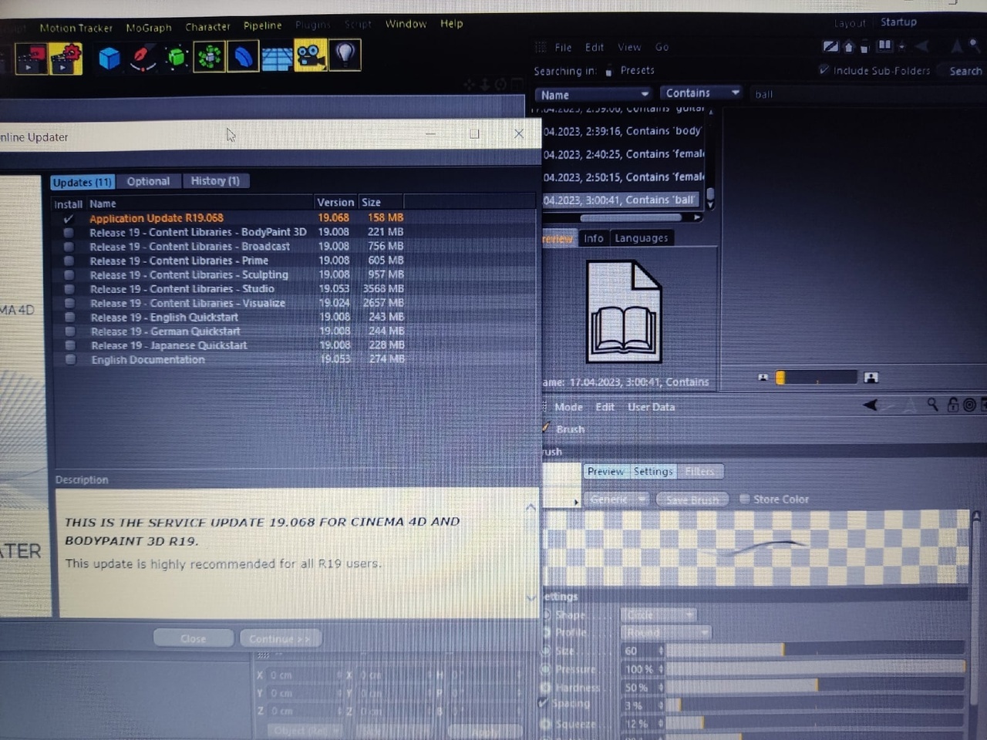Open the MoGraph menu
Viewport: 987px width, 740px height.
(x=149, y=28)
